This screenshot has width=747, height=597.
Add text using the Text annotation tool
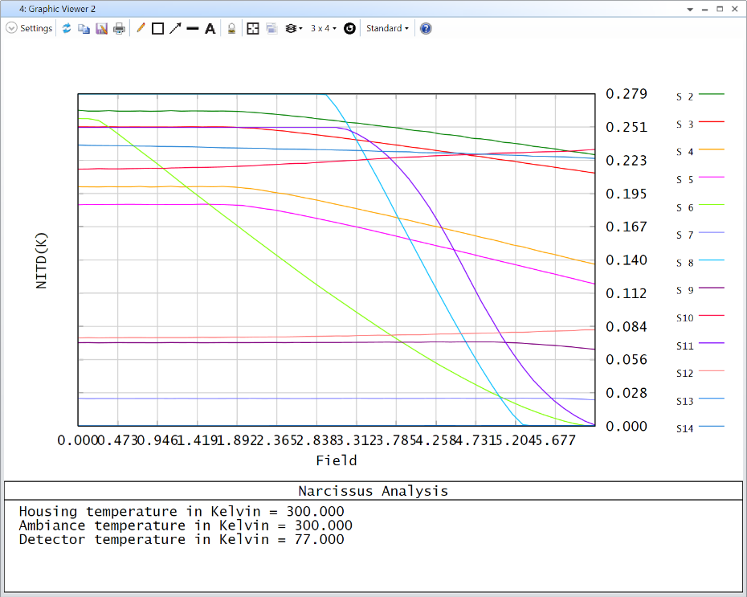click(x=210, y=28)
